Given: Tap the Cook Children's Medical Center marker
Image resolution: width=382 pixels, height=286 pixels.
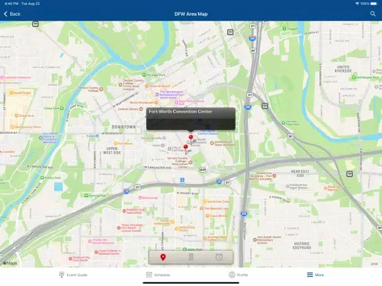Looking at the screenshot, I should [x=96, y=252].
